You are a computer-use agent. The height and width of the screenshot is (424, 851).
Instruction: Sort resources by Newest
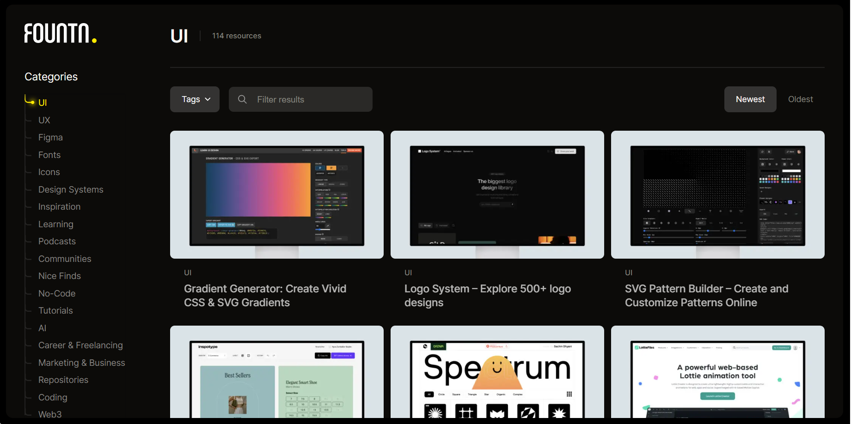coord(750,99)
